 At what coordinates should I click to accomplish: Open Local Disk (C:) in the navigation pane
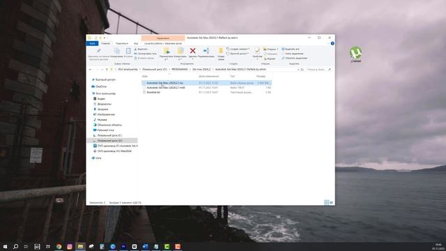tap(109, 135)
